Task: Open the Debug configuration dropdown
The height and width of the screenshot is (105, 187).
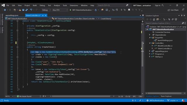Action: (46, 10)
